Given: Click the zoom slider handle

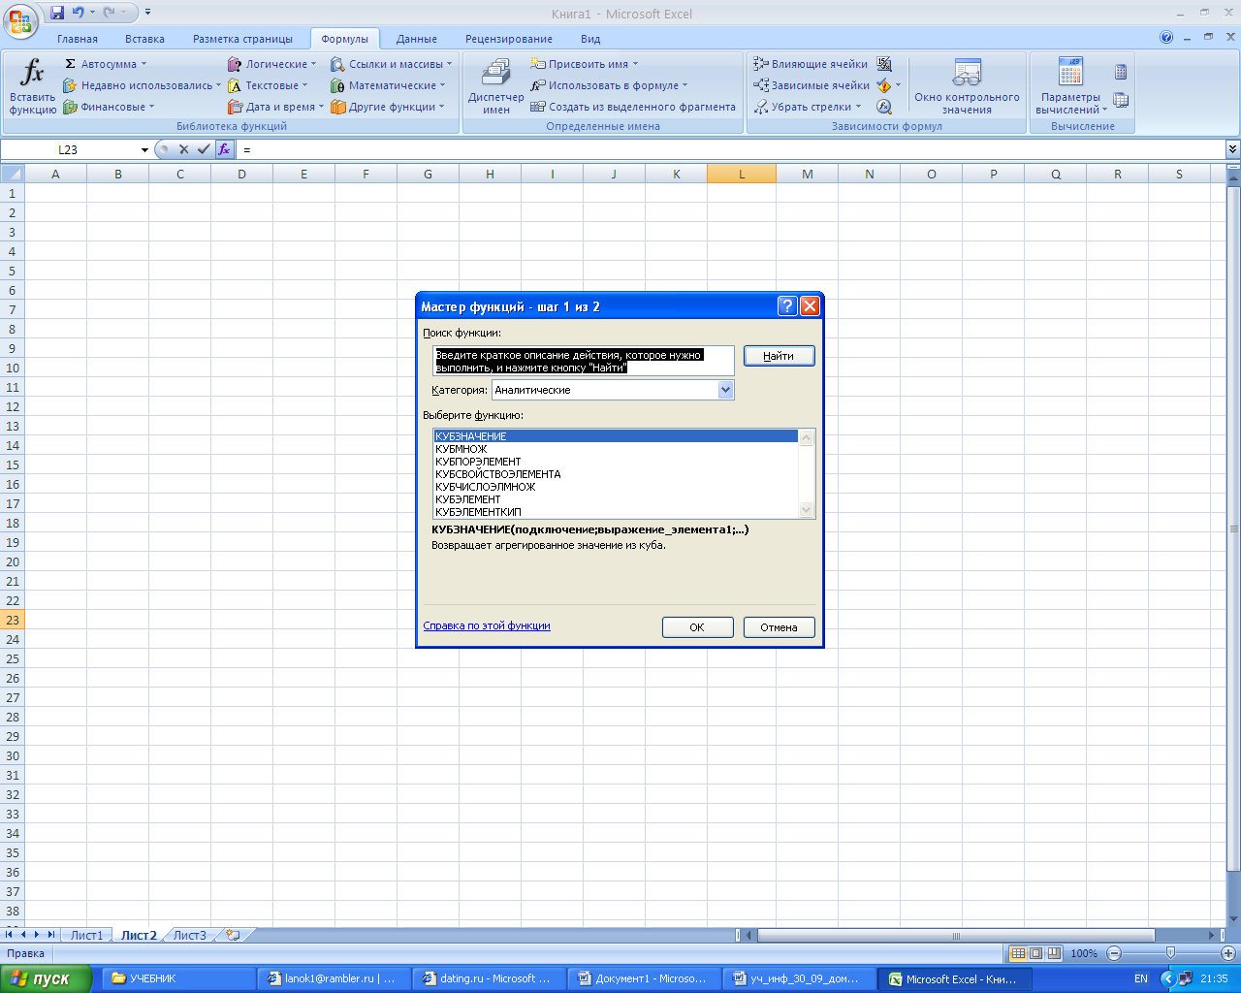Looking at the screenshot, I should [1170, 953].
